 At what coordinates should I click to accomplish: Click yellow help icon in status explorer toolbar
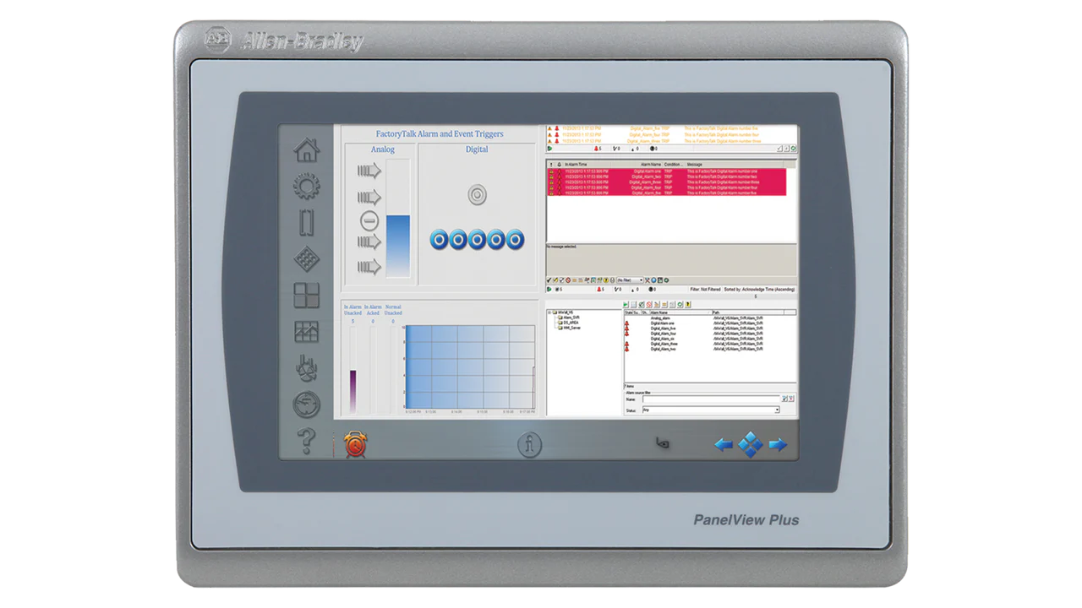(x=688, y=304)
